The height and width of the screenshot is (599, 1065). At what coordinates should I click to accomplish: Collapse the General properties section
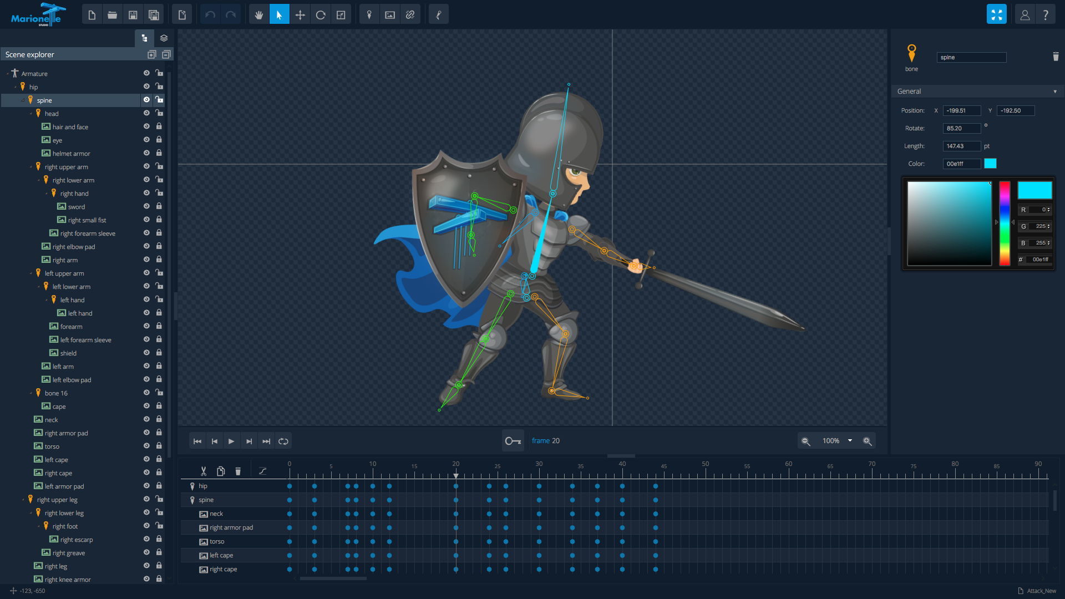click(x=1054, y=92)
